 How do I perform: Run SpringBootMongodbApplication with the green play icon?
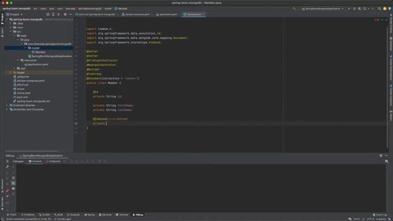click(349, 9)
